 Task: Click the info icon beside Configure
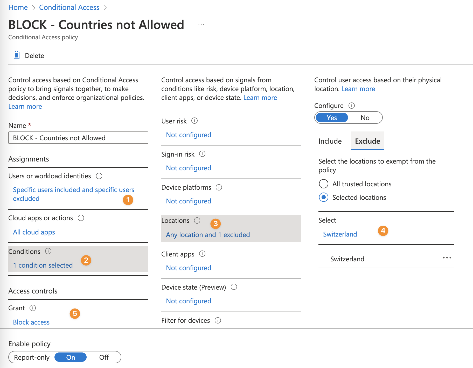[352, 106]
